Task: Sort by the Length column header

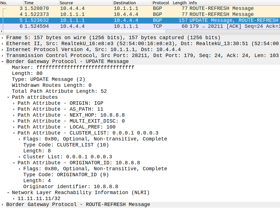Action: pyautogui.click(x=180, y=3)
